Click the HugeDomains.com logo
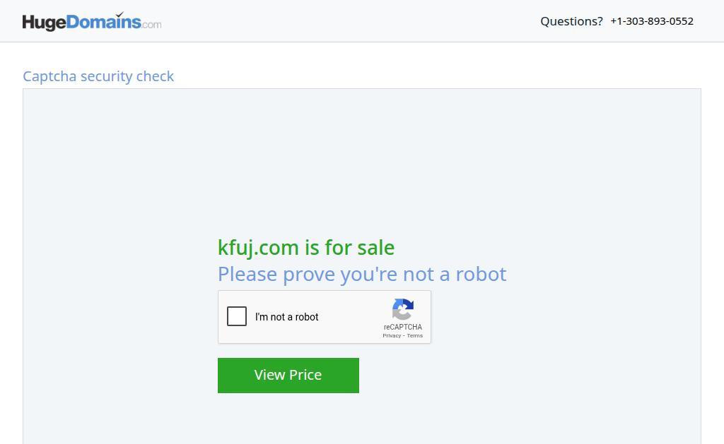Viewport: 724px width, 444px height. 92,22
